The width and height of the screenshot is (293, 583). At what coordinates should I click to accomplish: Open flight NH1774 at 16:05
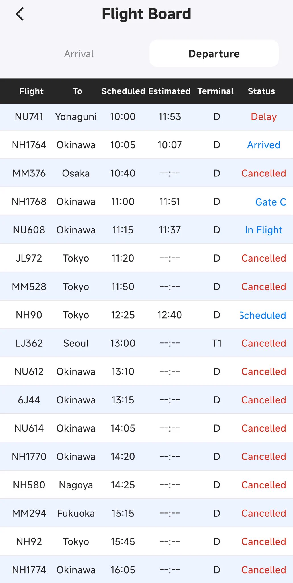146,570
